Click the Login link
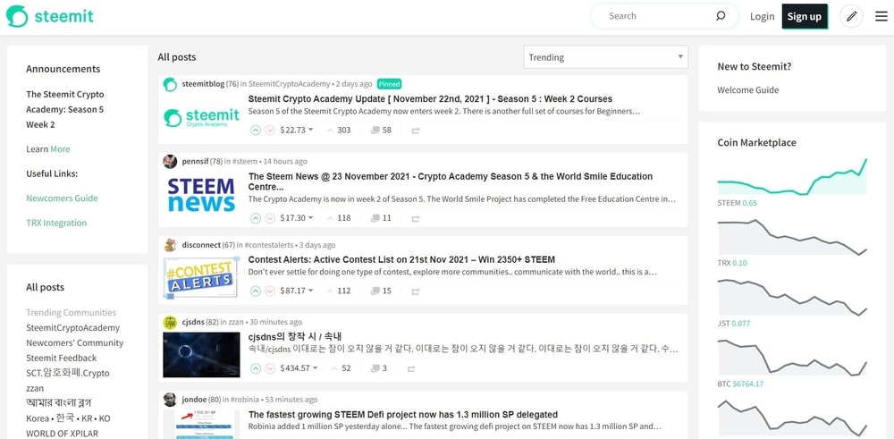This screenshot has height=439, width=894. [x=763, y=16]
